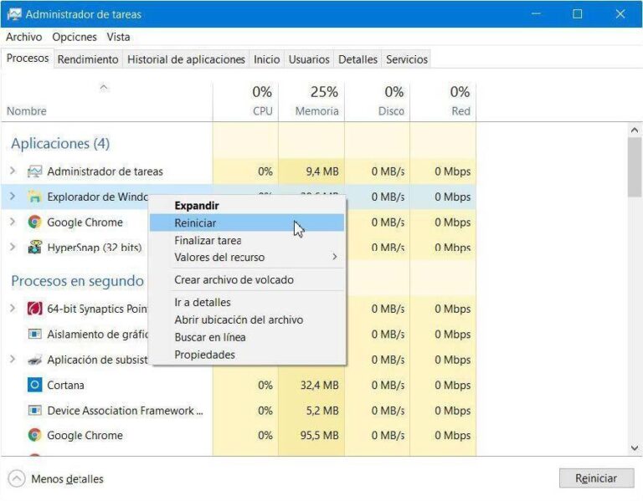Click the Google Chrome icon under Aplicaciones

coord(34,222)
